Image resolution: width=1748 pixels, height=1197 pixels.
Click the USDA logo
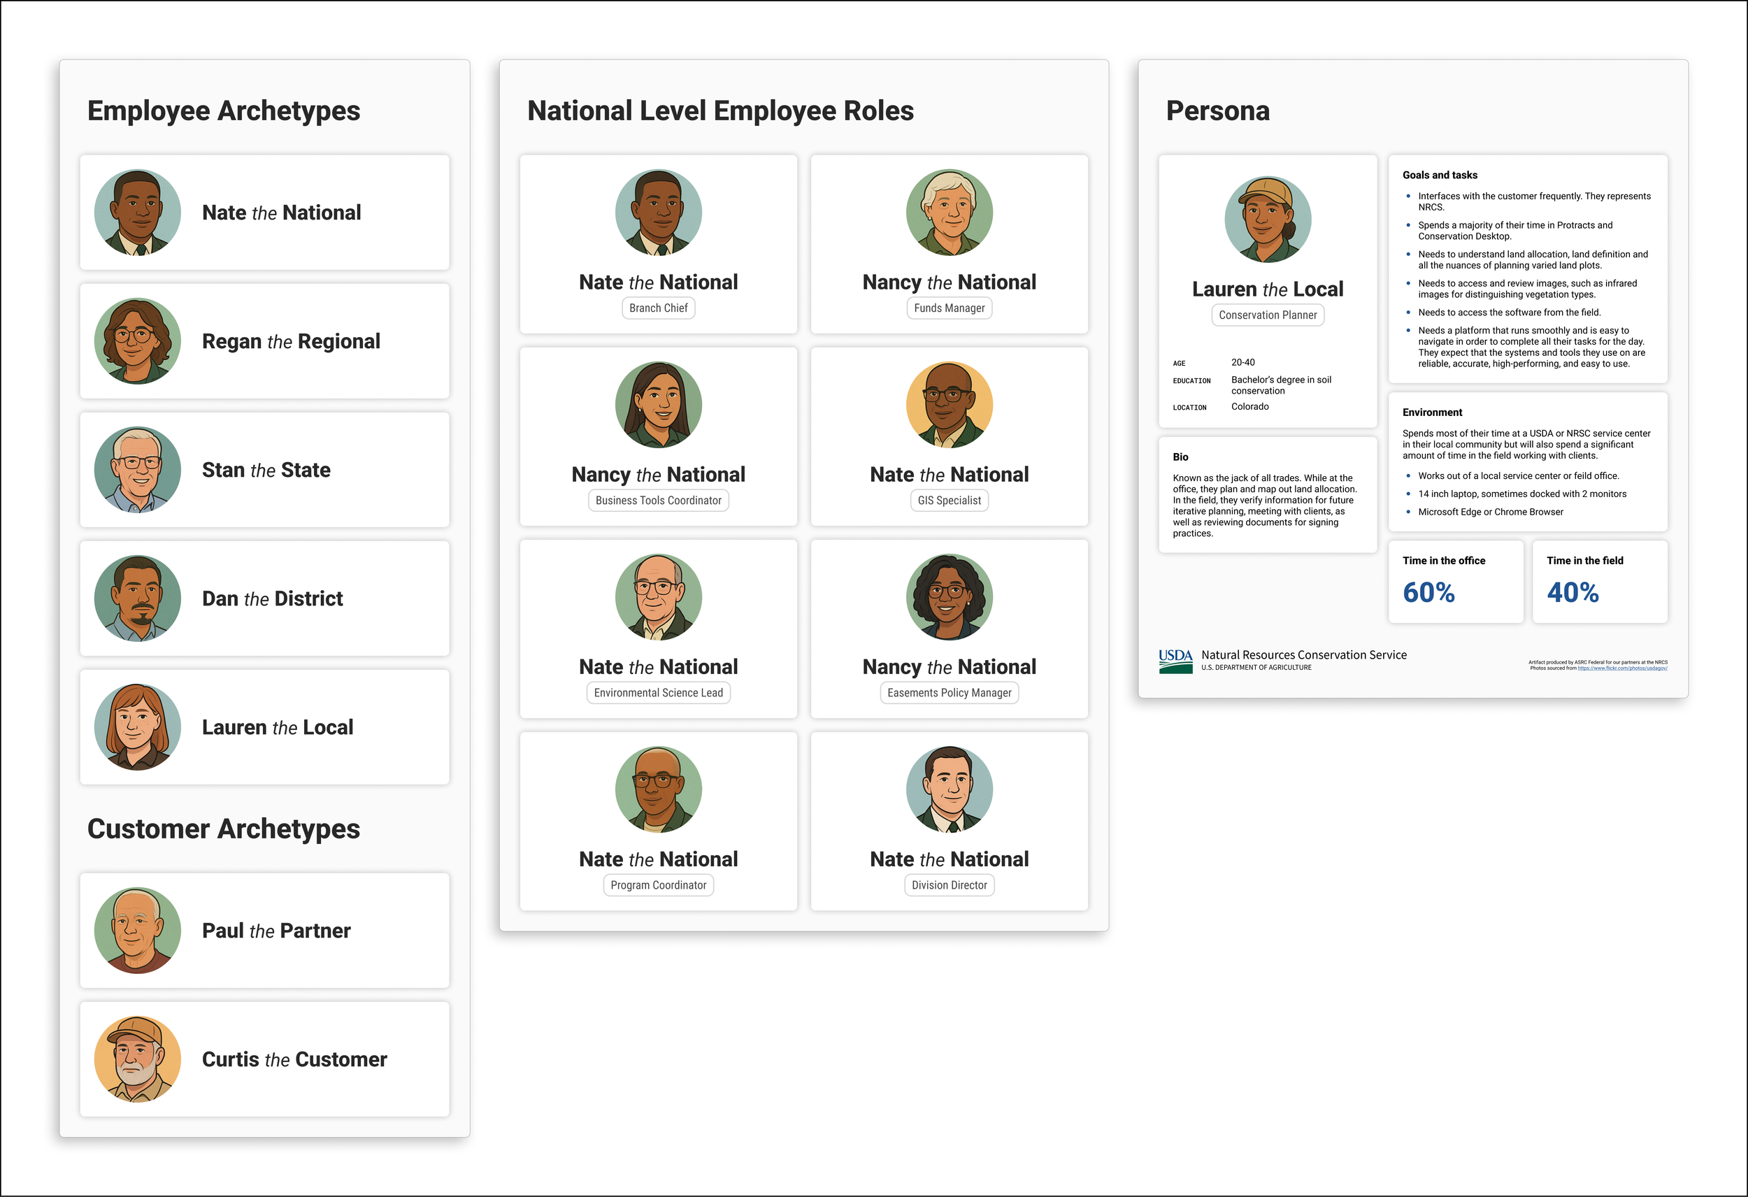pyautogui.click(x=1175, y=661)
